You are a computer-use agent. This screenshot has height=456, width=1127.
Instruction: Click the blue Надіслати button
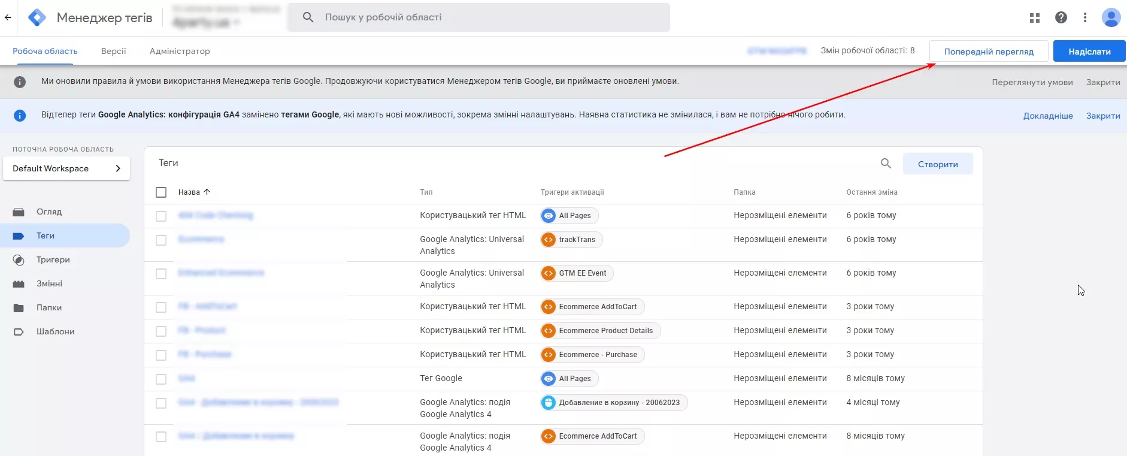(x=1089, y=51)
